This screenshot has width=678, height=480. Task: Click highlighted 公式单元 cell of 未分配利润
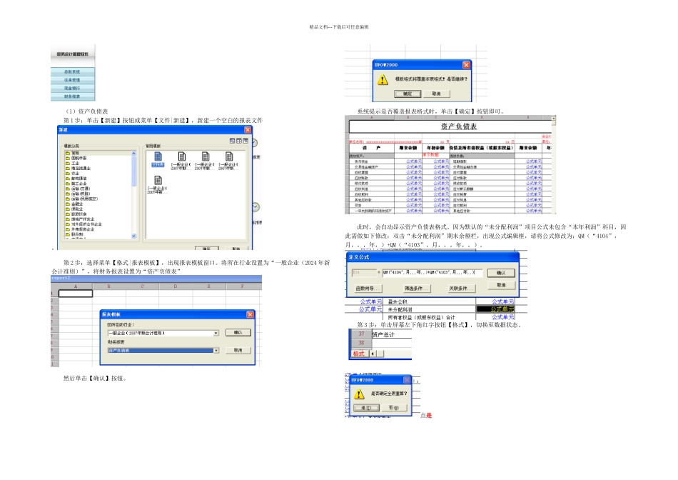click(495, 309)
